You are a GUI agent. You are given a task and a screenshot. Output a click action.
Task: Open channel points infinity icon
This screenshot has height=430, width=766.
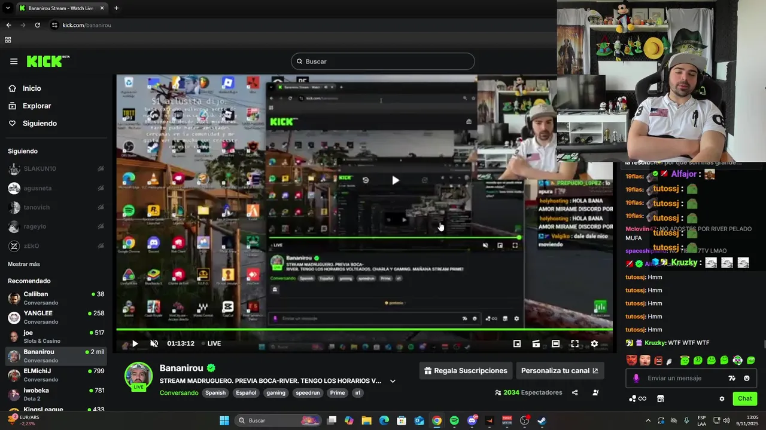638,398
